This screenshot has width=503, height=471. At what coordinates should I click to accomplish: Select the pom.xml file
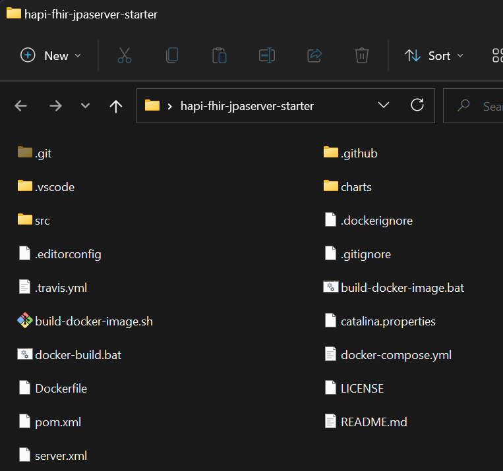click(50, 422)
